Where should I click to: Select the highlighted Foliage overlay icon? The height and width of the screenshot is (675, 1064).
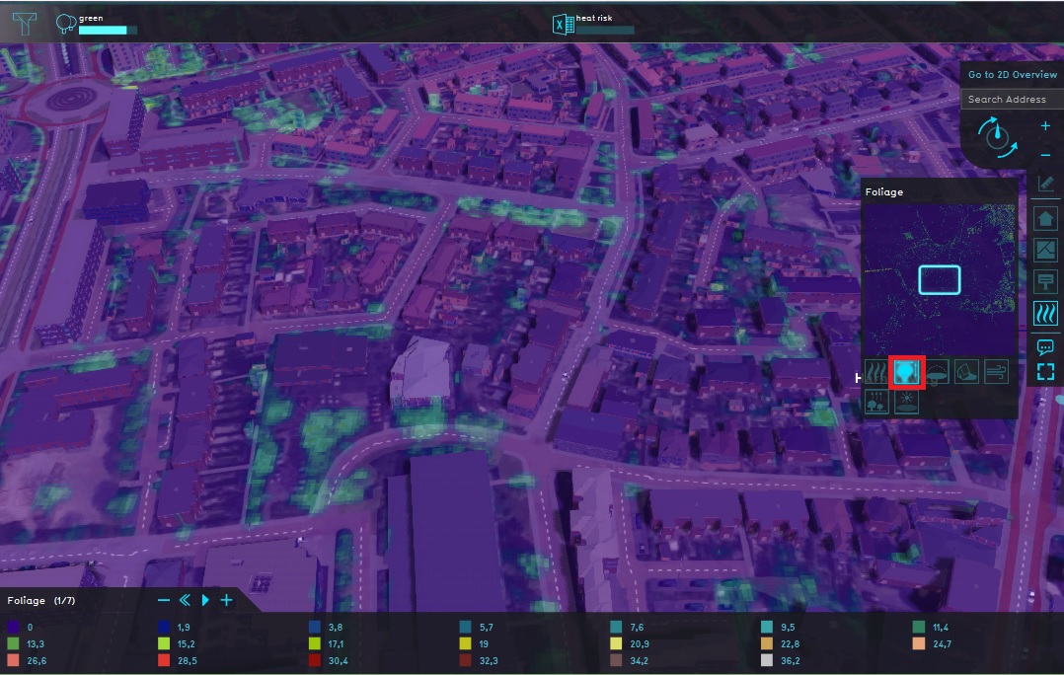tap(906, 372)
